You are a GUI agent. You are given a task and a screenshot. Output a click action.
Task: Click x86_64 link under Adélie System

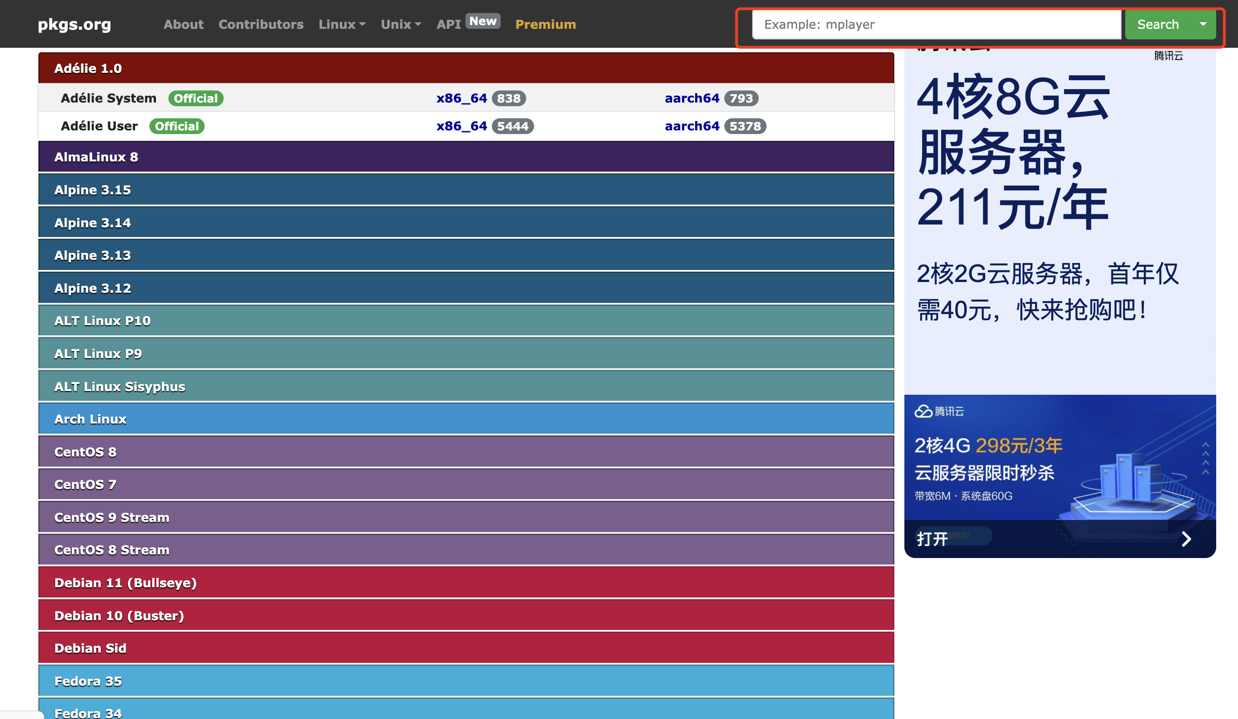[x=462, y=98]
